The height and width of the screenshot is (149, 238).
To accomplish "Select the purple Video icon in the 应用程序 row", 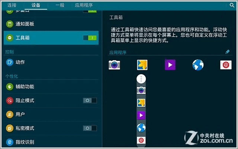I will (x=170, y=65).
